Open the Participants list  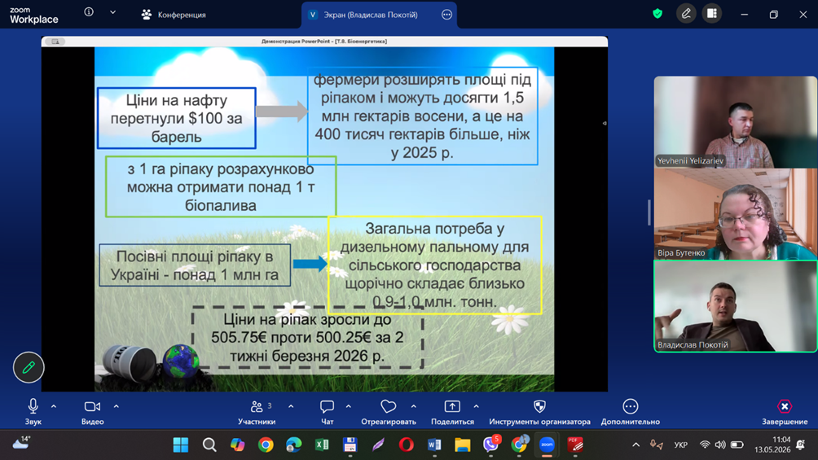(257, 412)
